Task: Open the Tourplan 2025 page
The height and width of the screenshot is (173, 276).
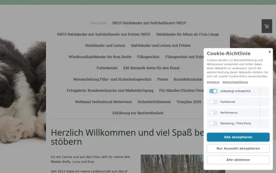Action: (189, 101)
